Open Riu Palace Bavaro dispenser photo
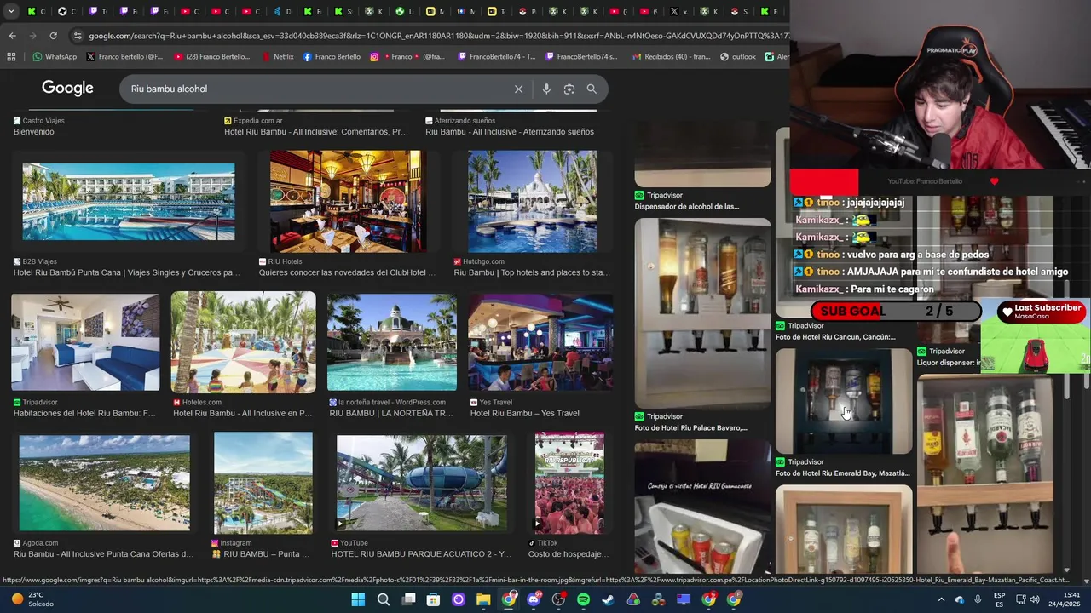 (702, 312)
